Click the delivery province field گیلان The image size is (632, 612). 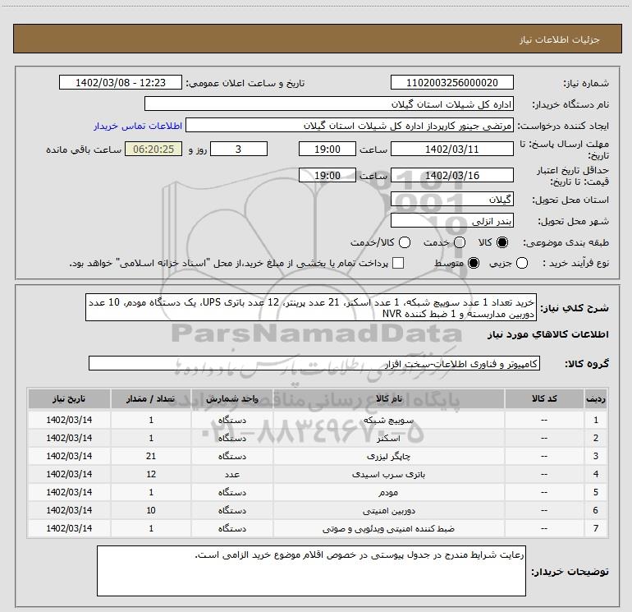point(451,199)
